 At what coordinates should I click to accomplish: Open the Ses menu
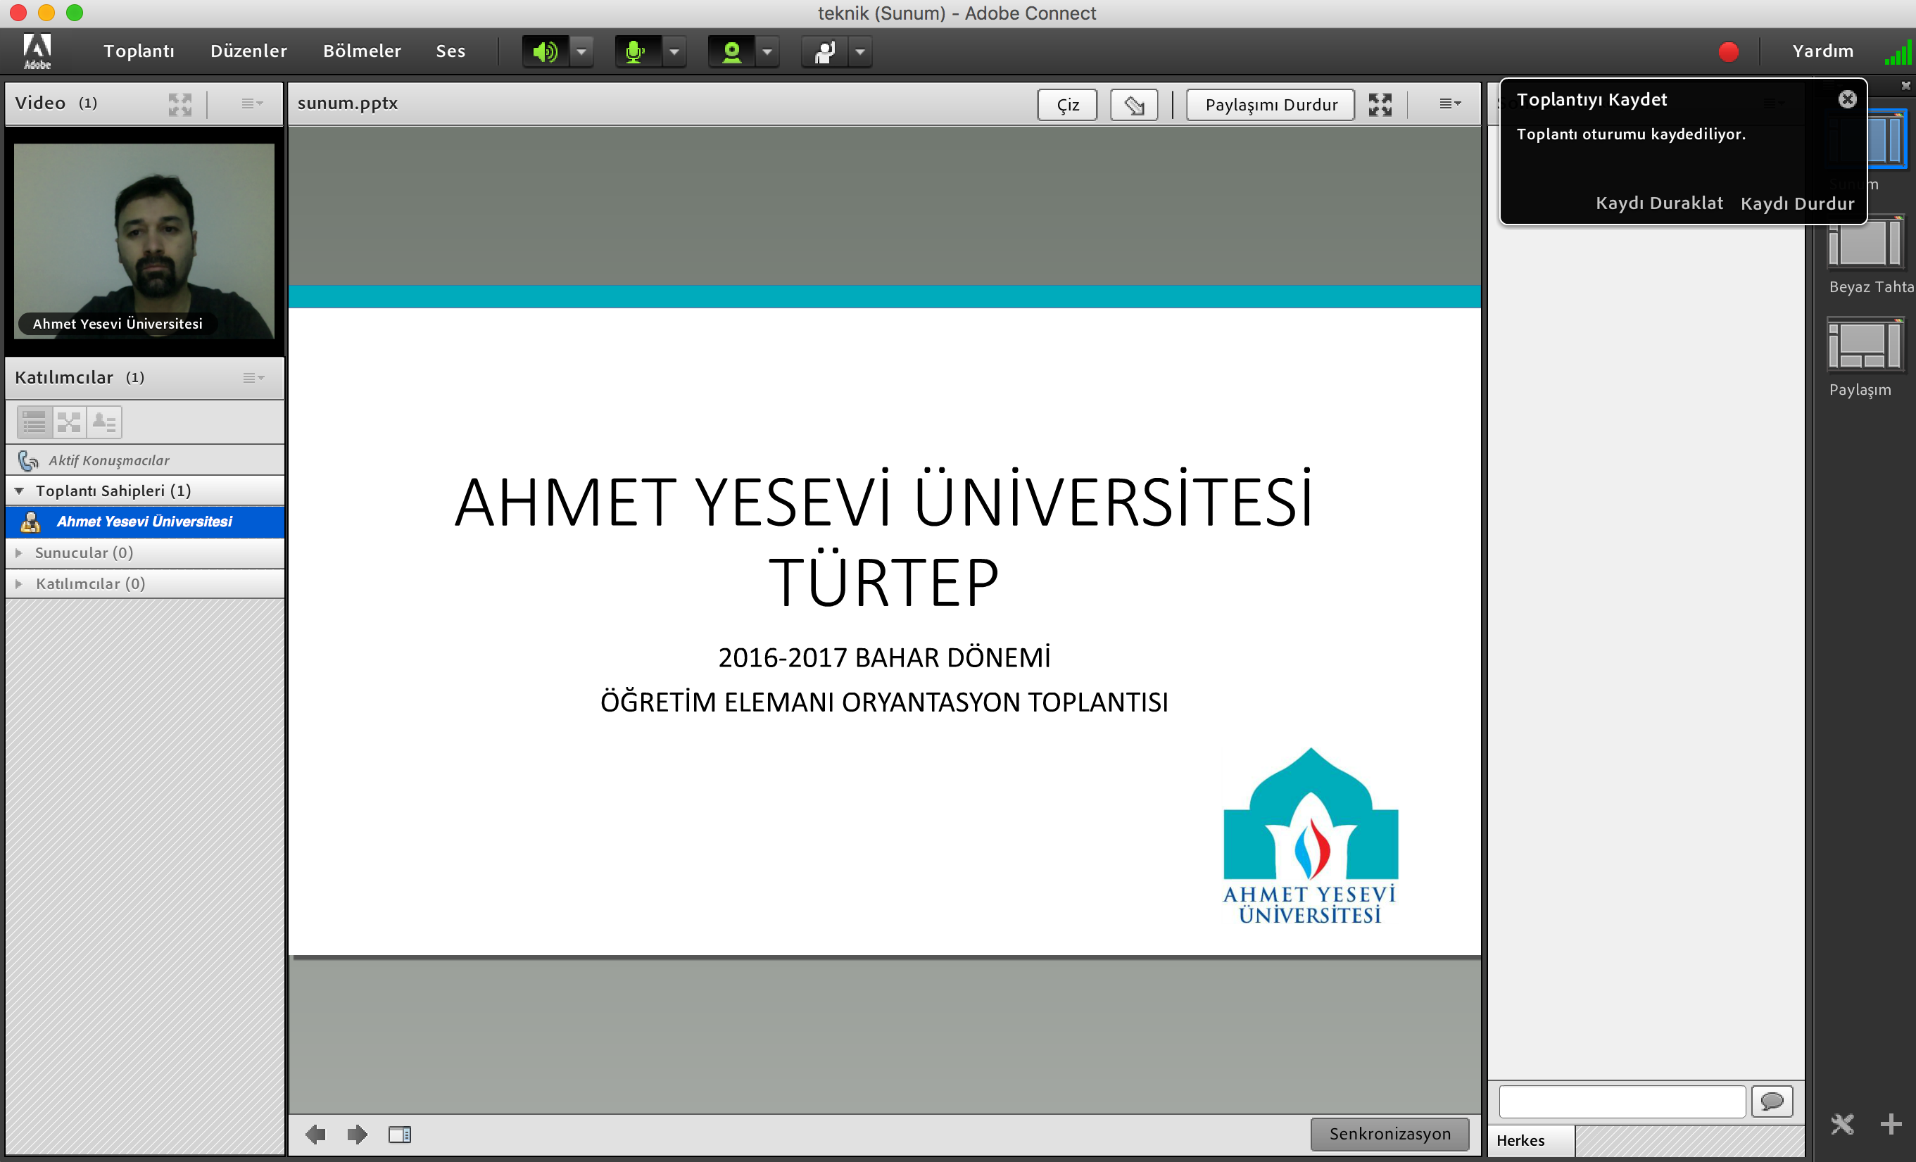[450, 51]
